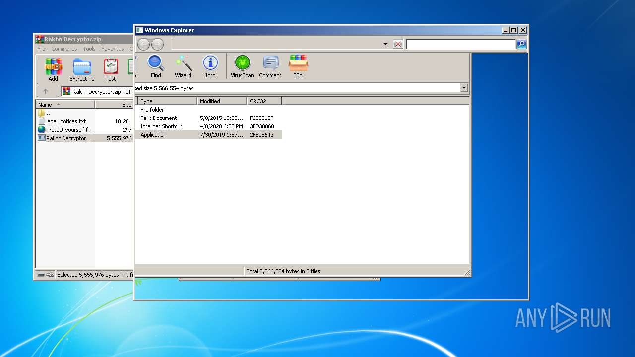Launch the Wizard tool

pos(183,66)
